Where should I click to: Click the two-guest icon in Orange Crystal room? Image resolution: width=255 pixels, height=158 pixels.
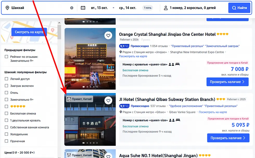coord(171,64)
